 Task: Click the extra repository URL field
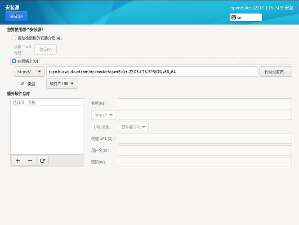pyautogui.click(x=205, y=115)
